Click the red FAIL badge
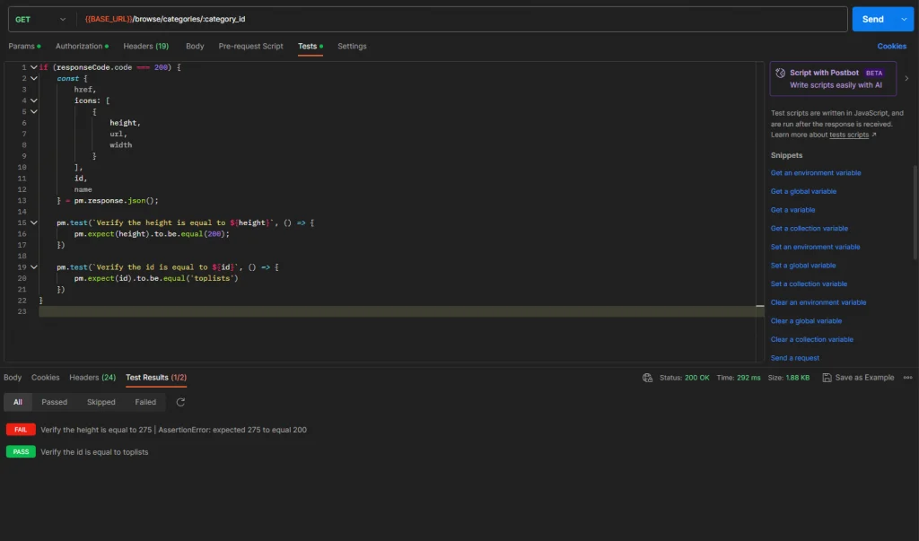919x541 pixels. click(x=21, y=430)
